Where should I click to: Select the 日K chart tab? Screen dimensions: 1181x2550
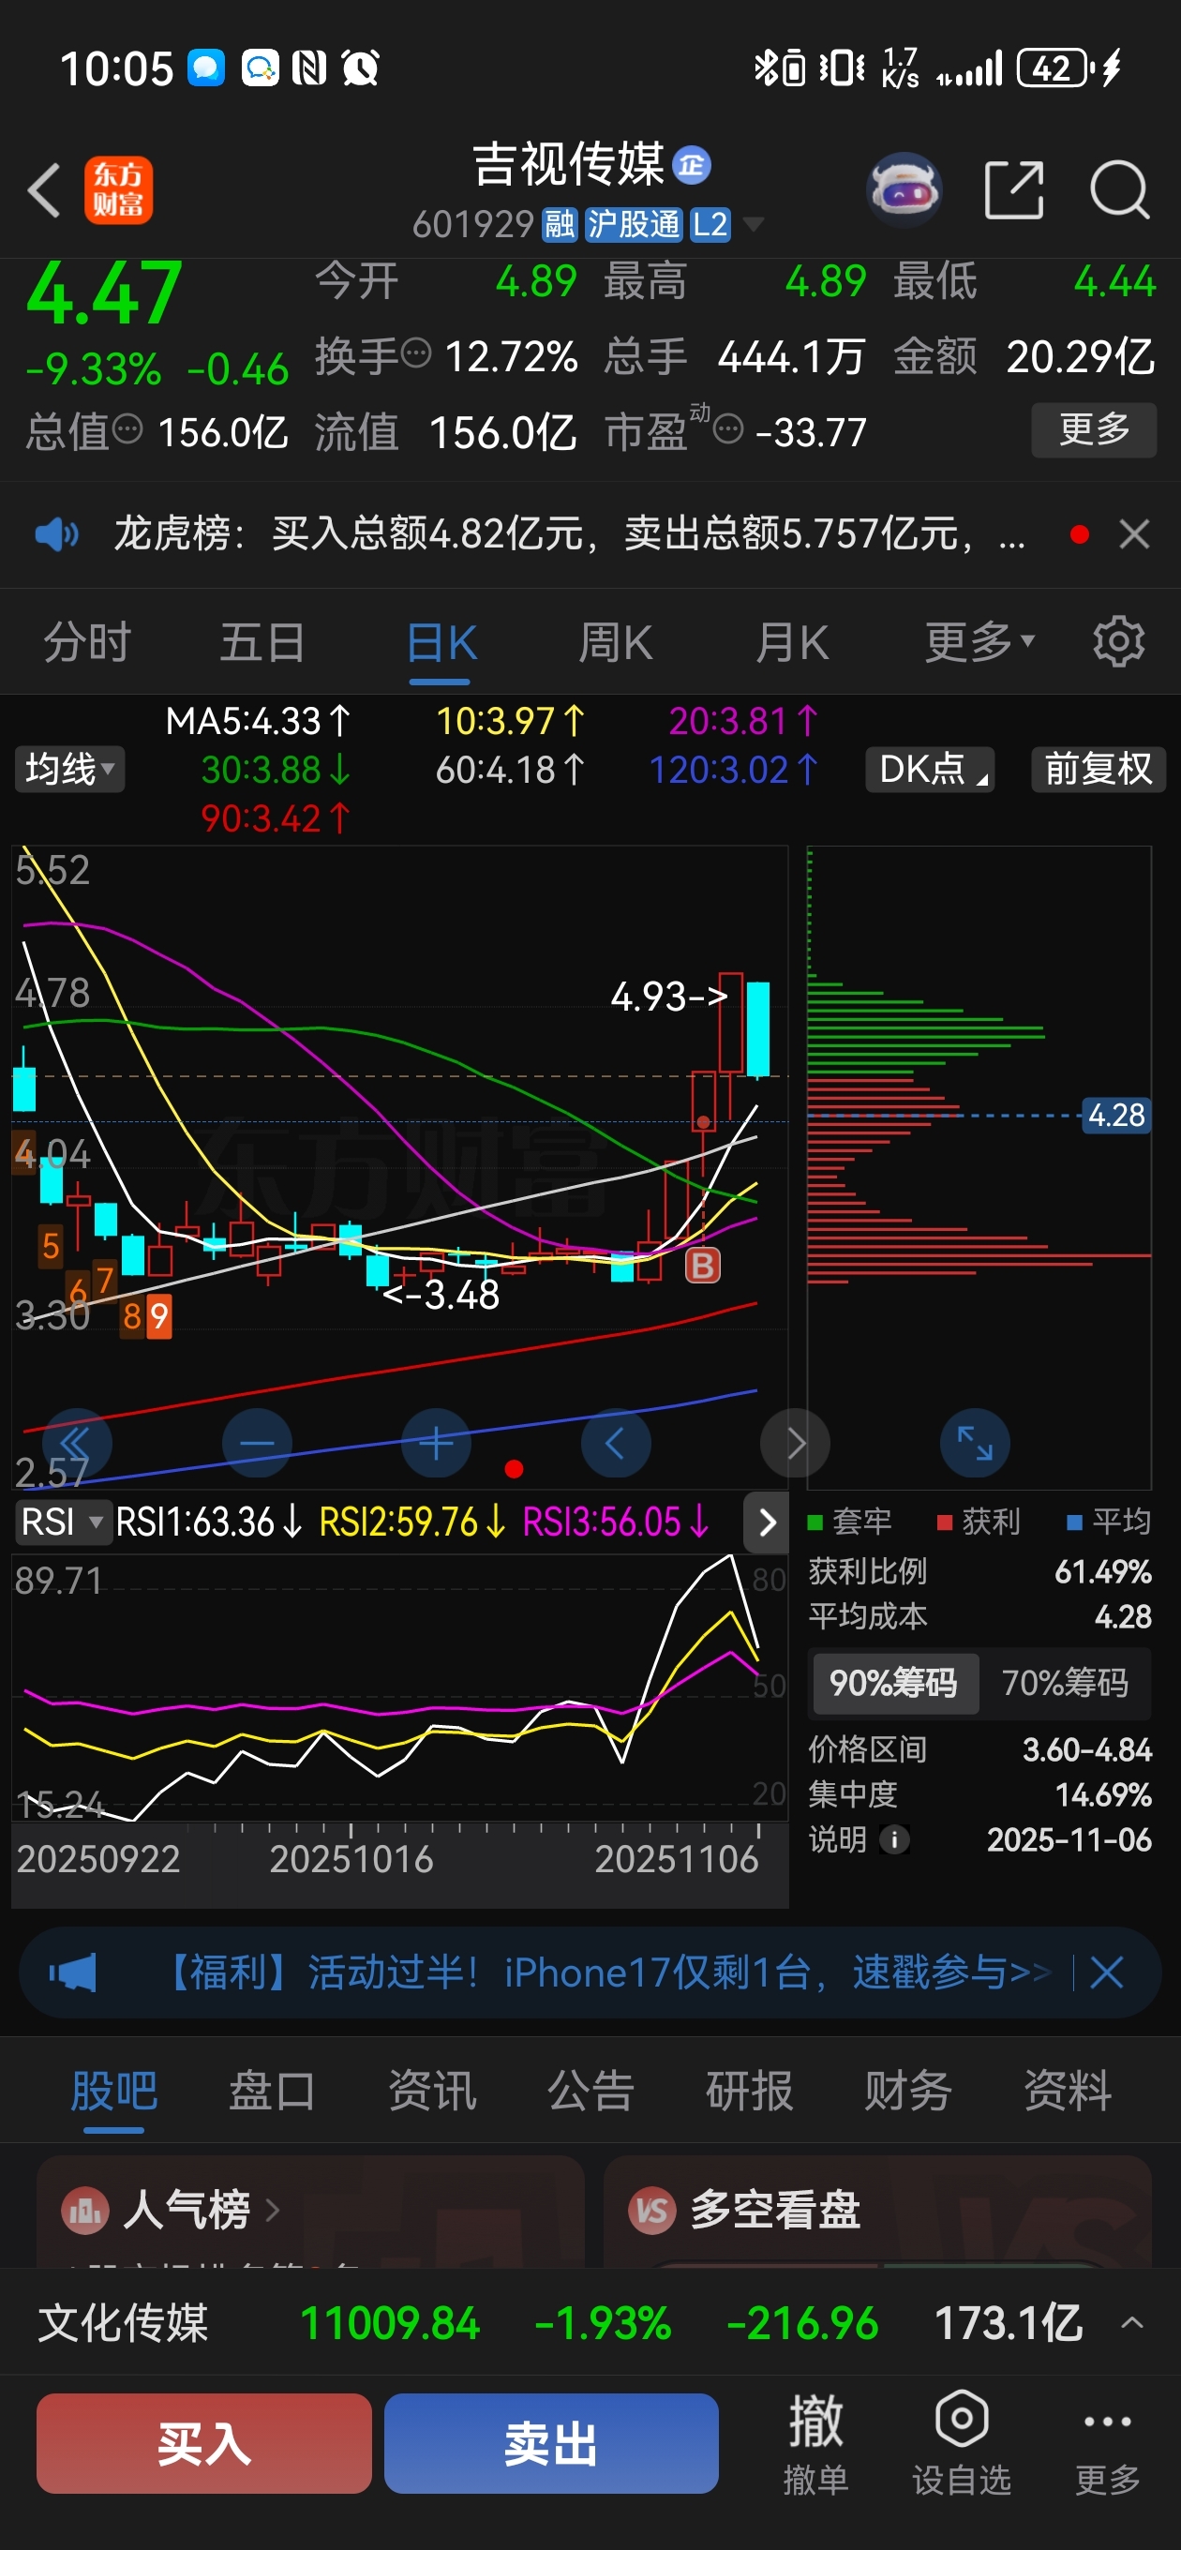click(x=441, y=641)
